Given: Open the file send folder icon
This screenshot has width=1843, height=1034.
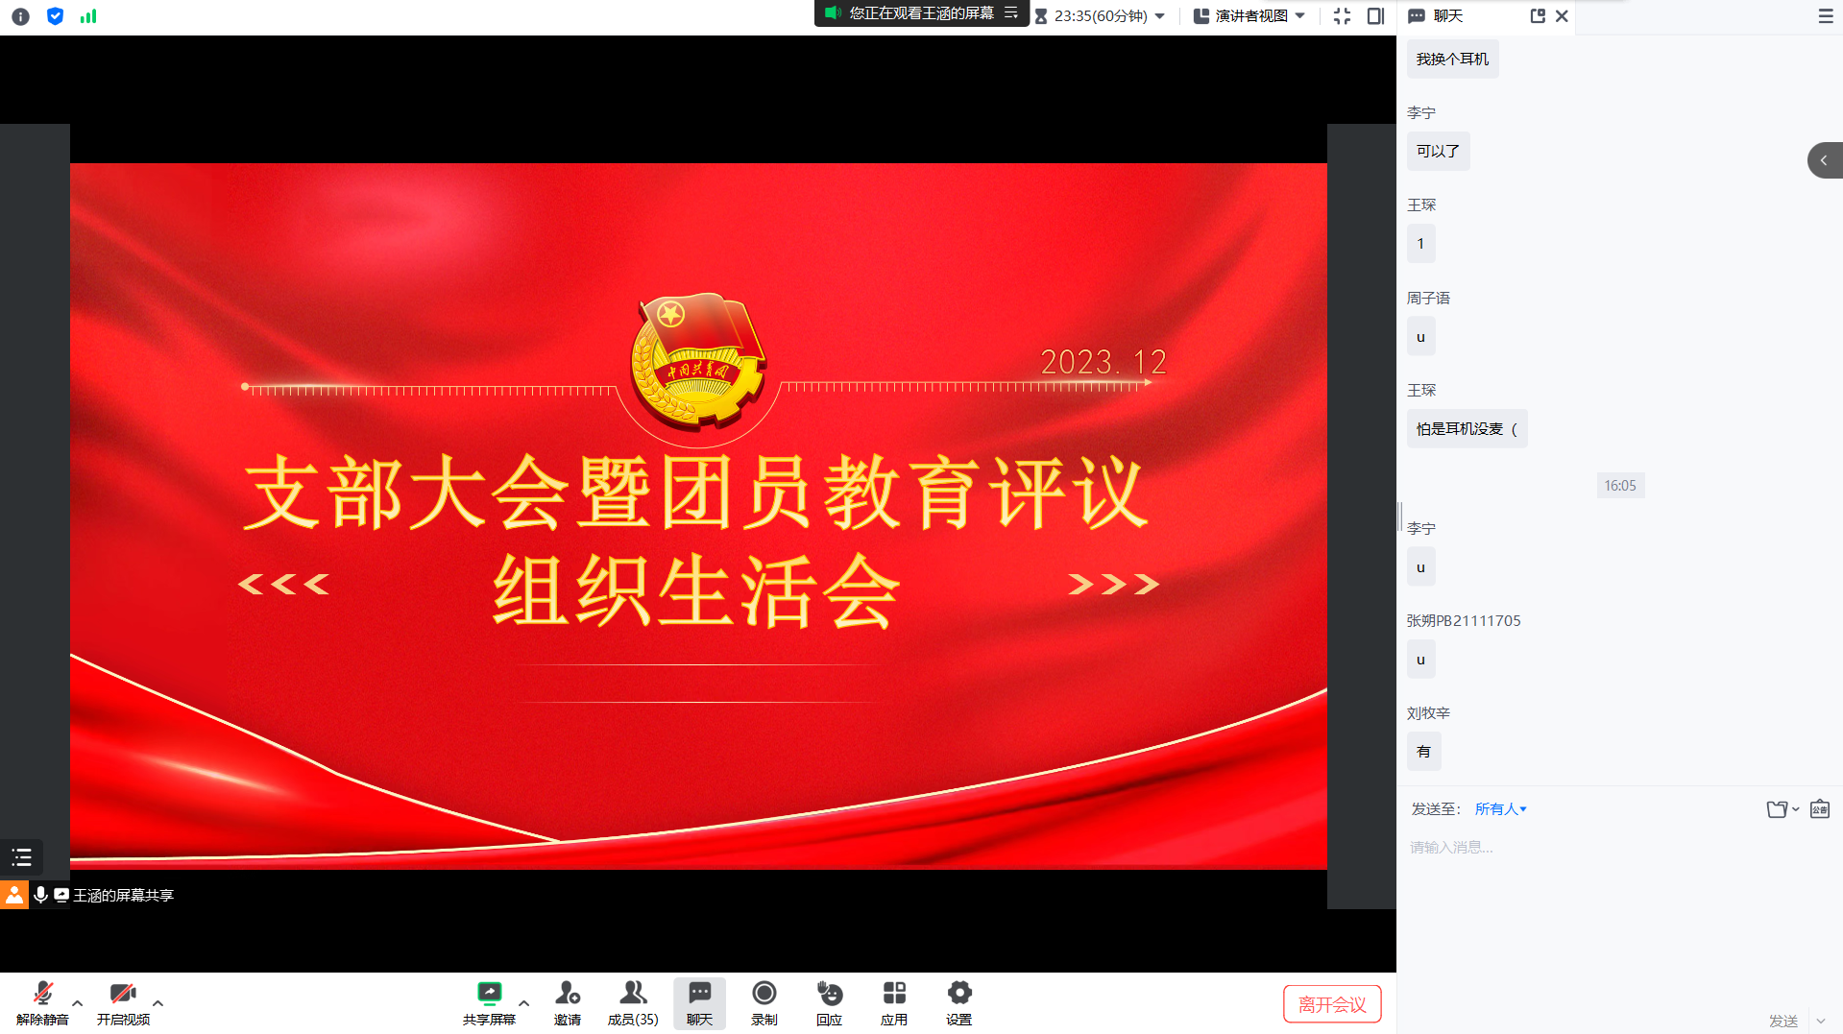Looking at the screenshot, I should [x=1777, y=809].
